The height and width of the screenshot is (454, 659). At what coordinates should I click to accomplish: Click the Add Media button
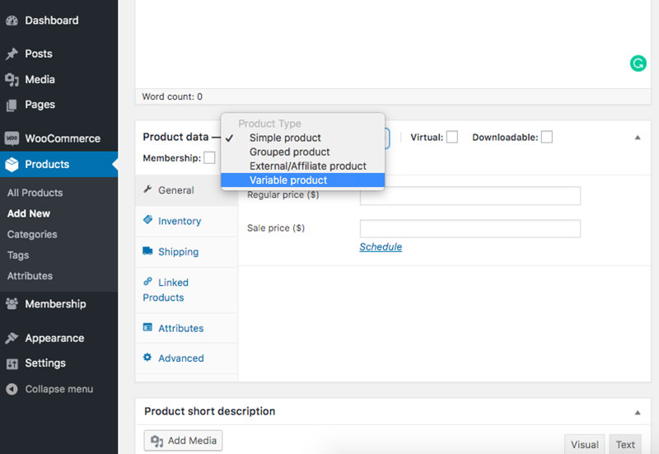pos(183,441)
